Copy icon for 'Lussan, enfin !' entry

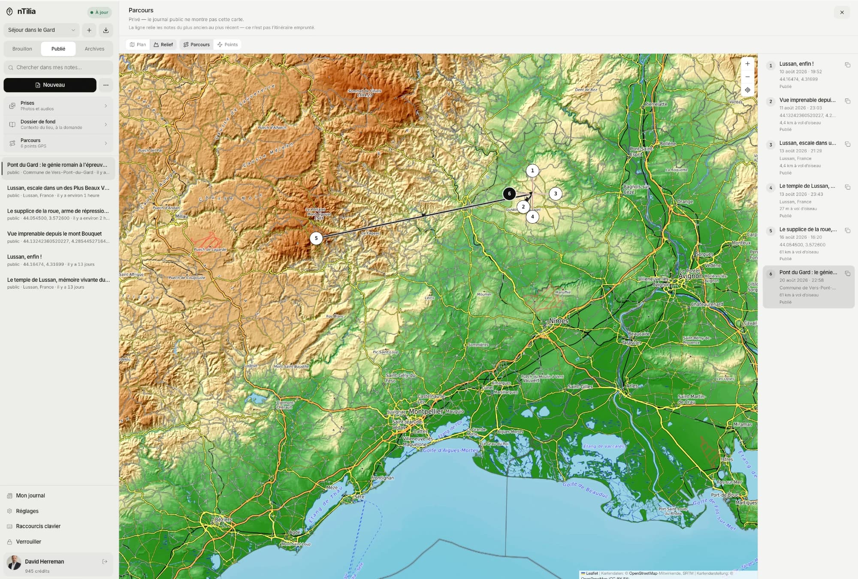point(847,65)
